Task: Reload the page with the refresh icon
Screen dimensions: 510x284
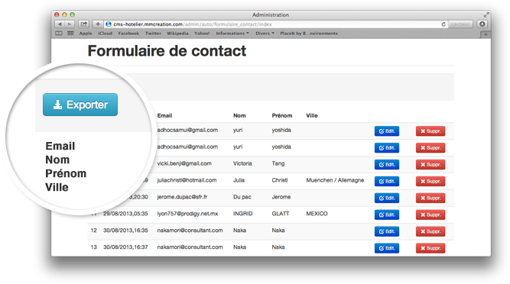Action: (443, 24)
